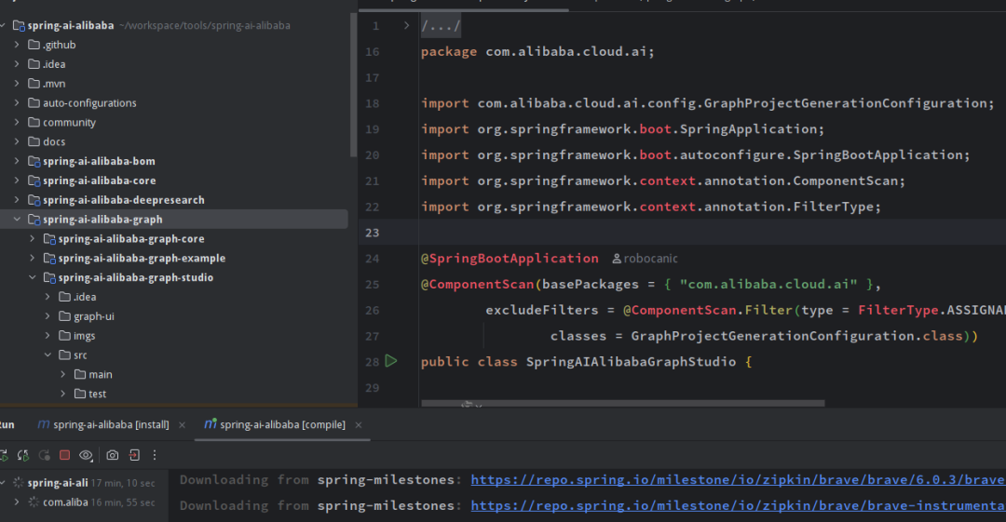Select the docs folder row
This screenshot has width=1006, height=522.
tap(174, 141)
